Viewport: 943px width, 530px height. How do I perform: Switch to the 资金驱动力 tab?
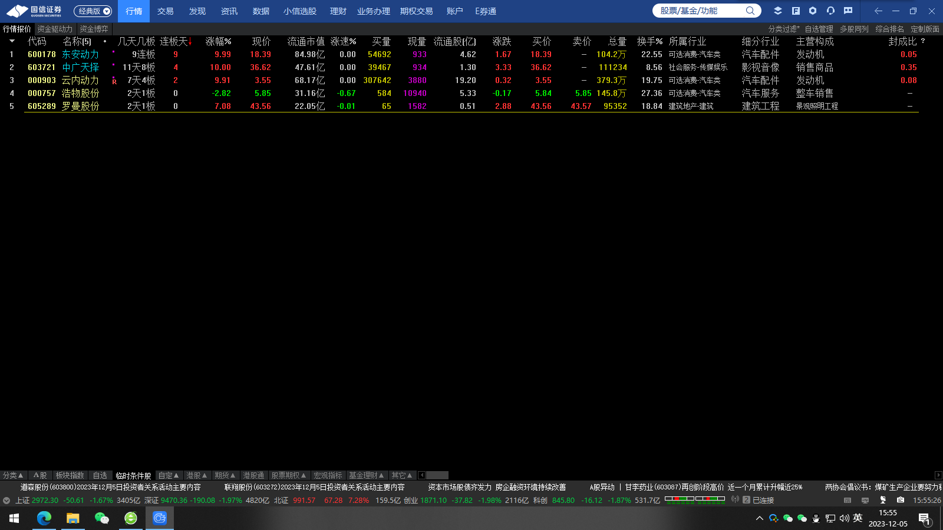click(x=55, y=29)
